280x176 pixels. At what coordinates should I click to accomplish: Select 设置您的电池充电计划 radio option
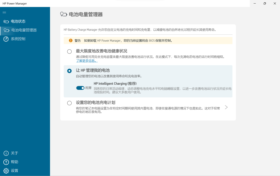[x=69, y=103]
